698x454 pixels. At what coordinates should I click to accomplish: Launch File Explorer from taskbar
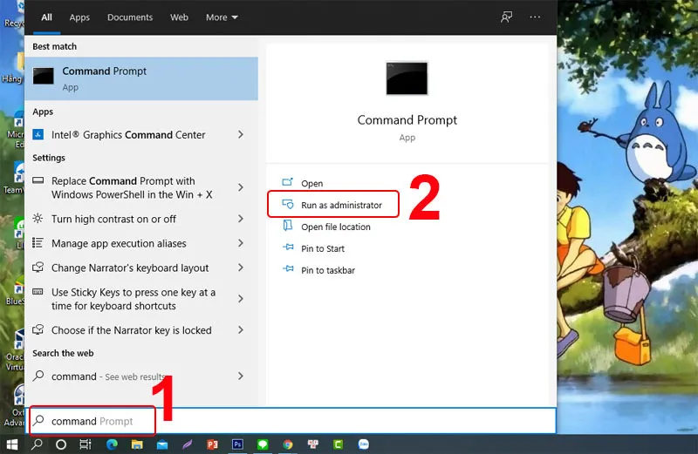[137, 444]
